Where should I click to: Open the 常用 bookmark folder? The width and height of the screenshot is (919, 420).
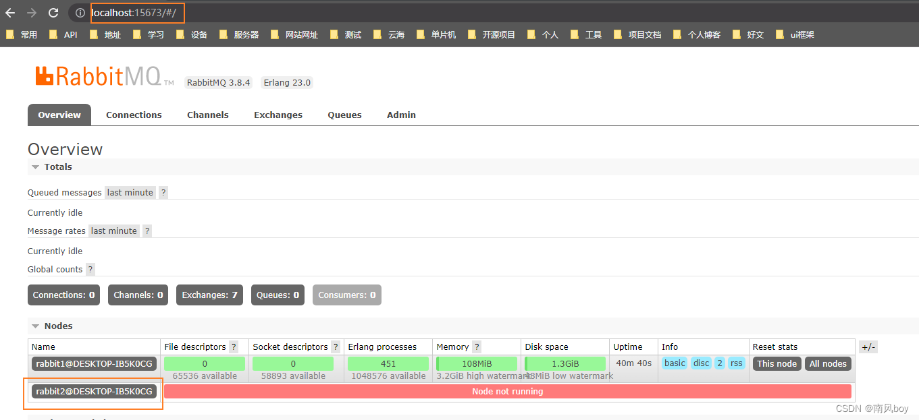click(x=22, y=34)
